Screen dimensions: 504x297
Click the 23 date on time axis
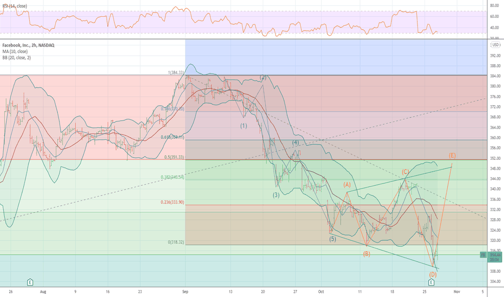[140, 292]
